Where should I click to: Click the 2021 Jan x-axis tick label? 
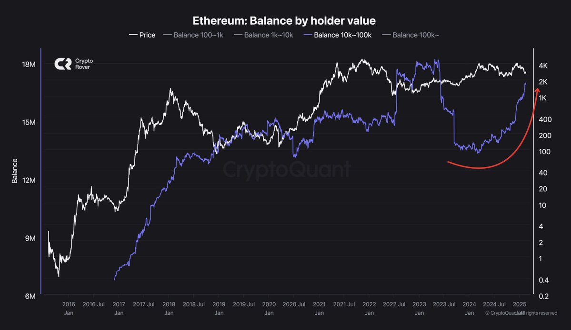pos(319,308)
